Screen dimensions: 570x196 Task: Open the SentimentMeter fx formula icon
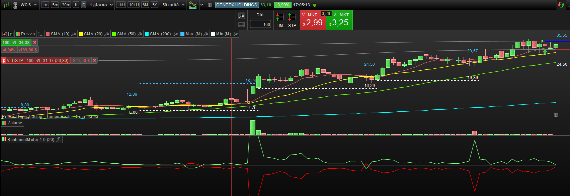[59, 140]
